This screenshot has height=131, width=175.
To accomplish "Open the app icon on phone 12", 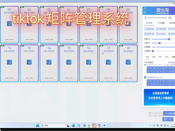I will coord(10,62).
